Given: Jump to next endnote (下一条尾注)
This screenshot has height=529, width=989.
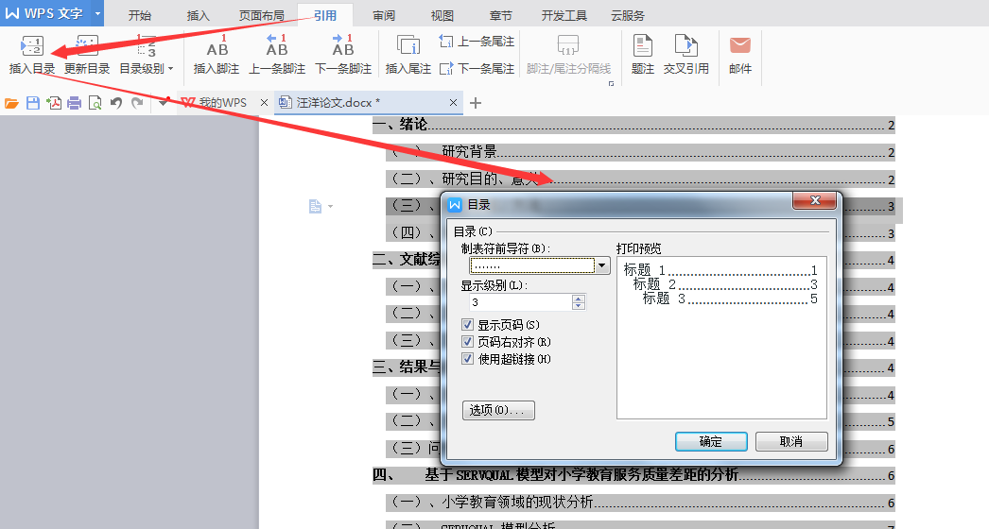Looking at the screenshot, I should [477, 68].
